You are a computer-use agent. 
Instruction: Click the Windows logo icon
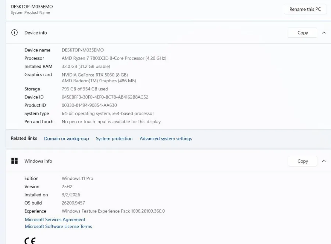[14, 161]
